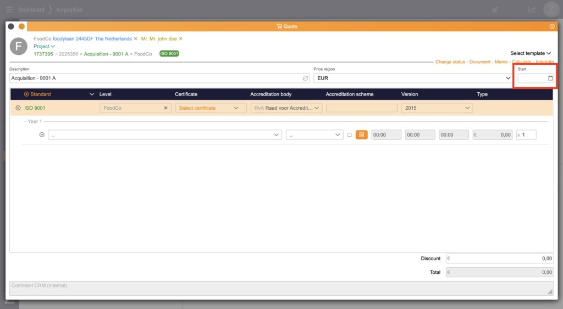Click the orange calculator icon in Year 1 row
The width and height of the screenshot is (563, 309).
(x=361, y=135)
